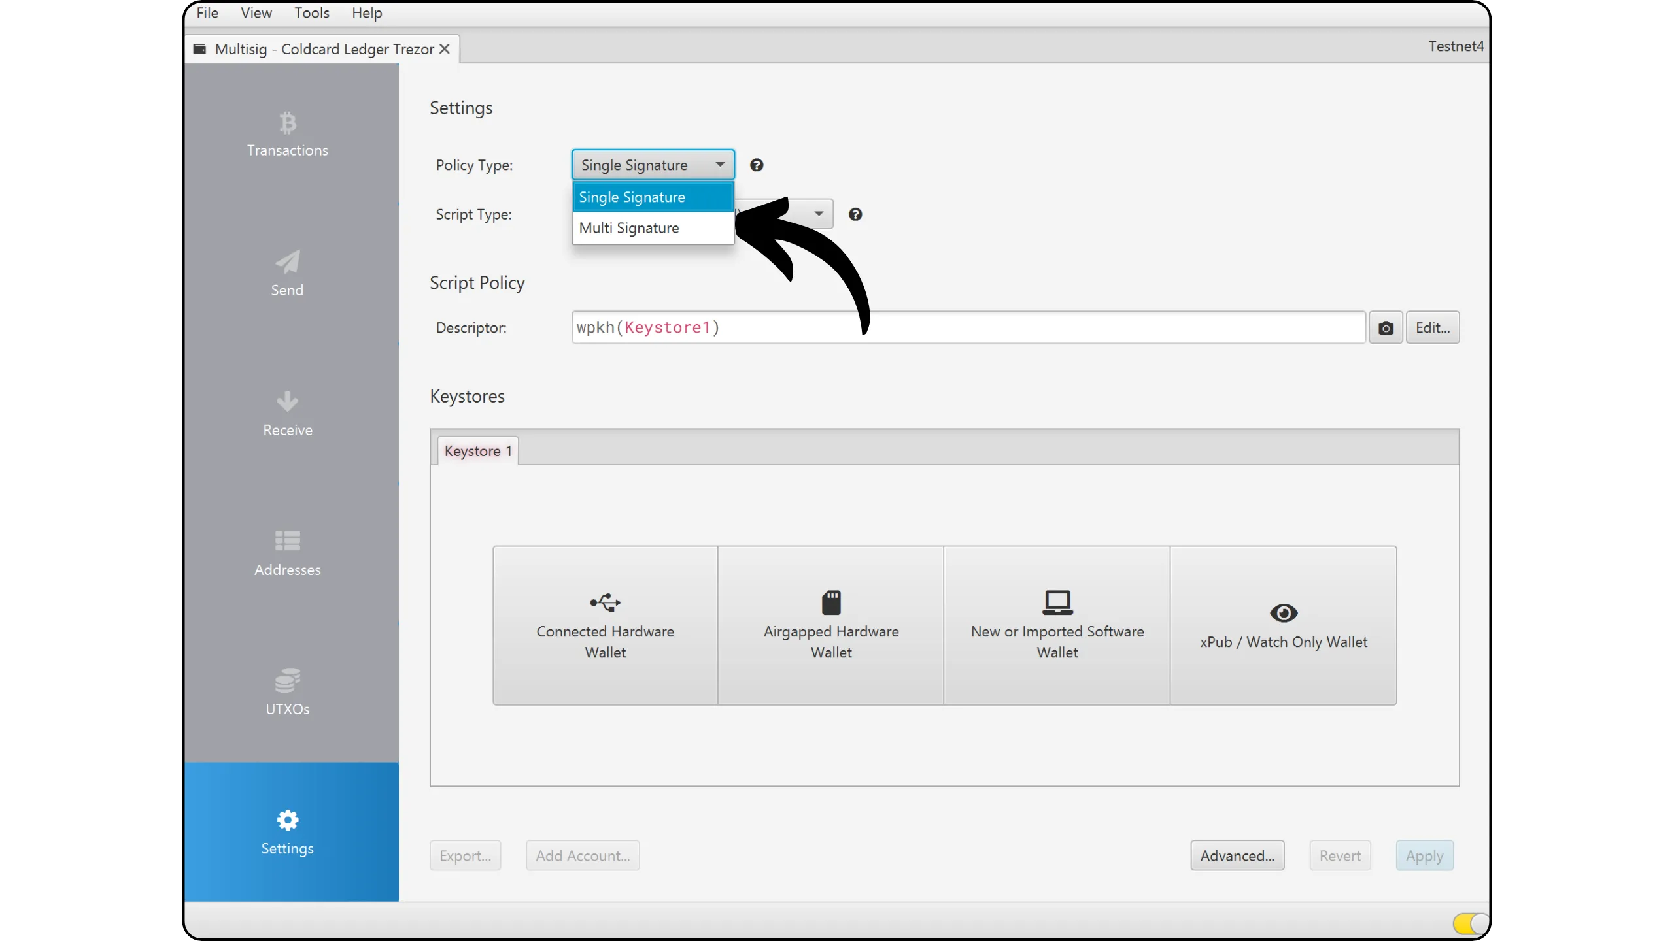
Task: Click the camera icon beside descriptor
Action: [1385, 327]
